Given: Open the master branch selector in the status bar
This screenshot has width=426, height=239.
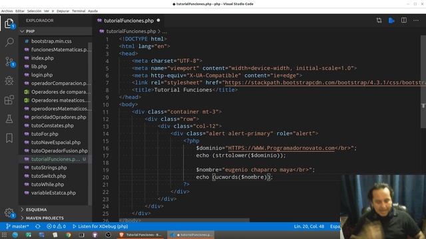Looking at the screenshot, I should 17,226.
